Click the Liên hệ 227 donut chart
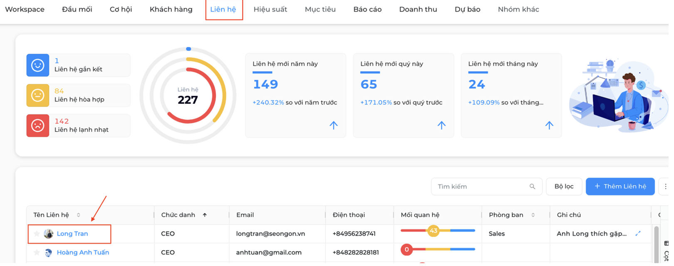674x266 pixels. point(188,96)
